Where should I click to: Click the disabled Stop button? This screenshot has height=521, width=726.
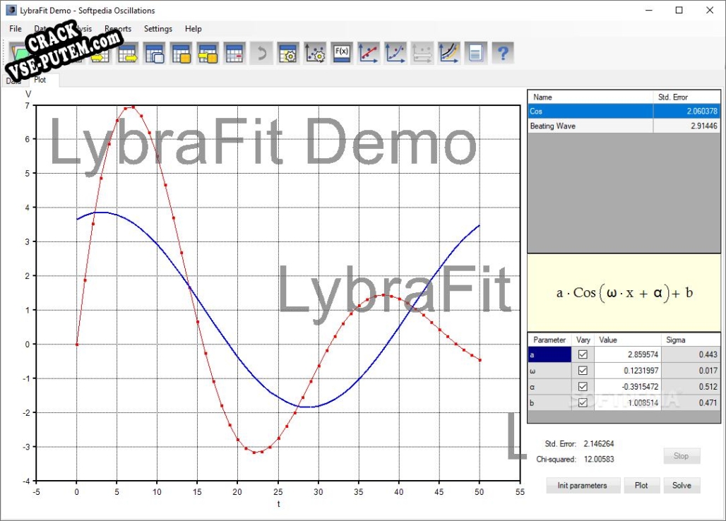[x=682, y=456]
